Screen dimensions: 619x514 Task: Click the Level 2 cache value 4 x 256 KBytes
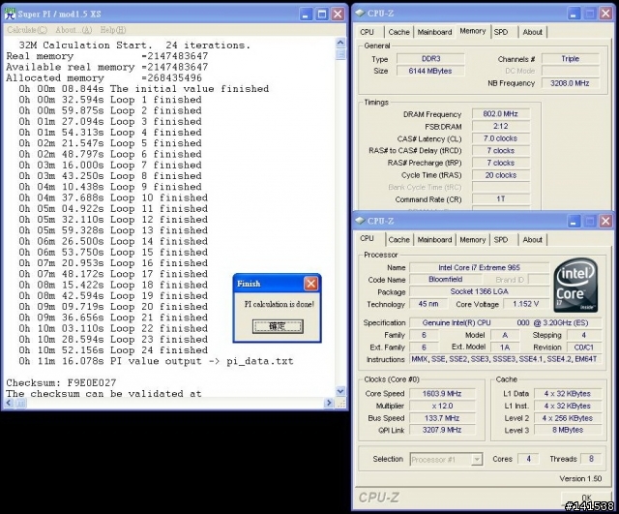[x=568, y=418]
